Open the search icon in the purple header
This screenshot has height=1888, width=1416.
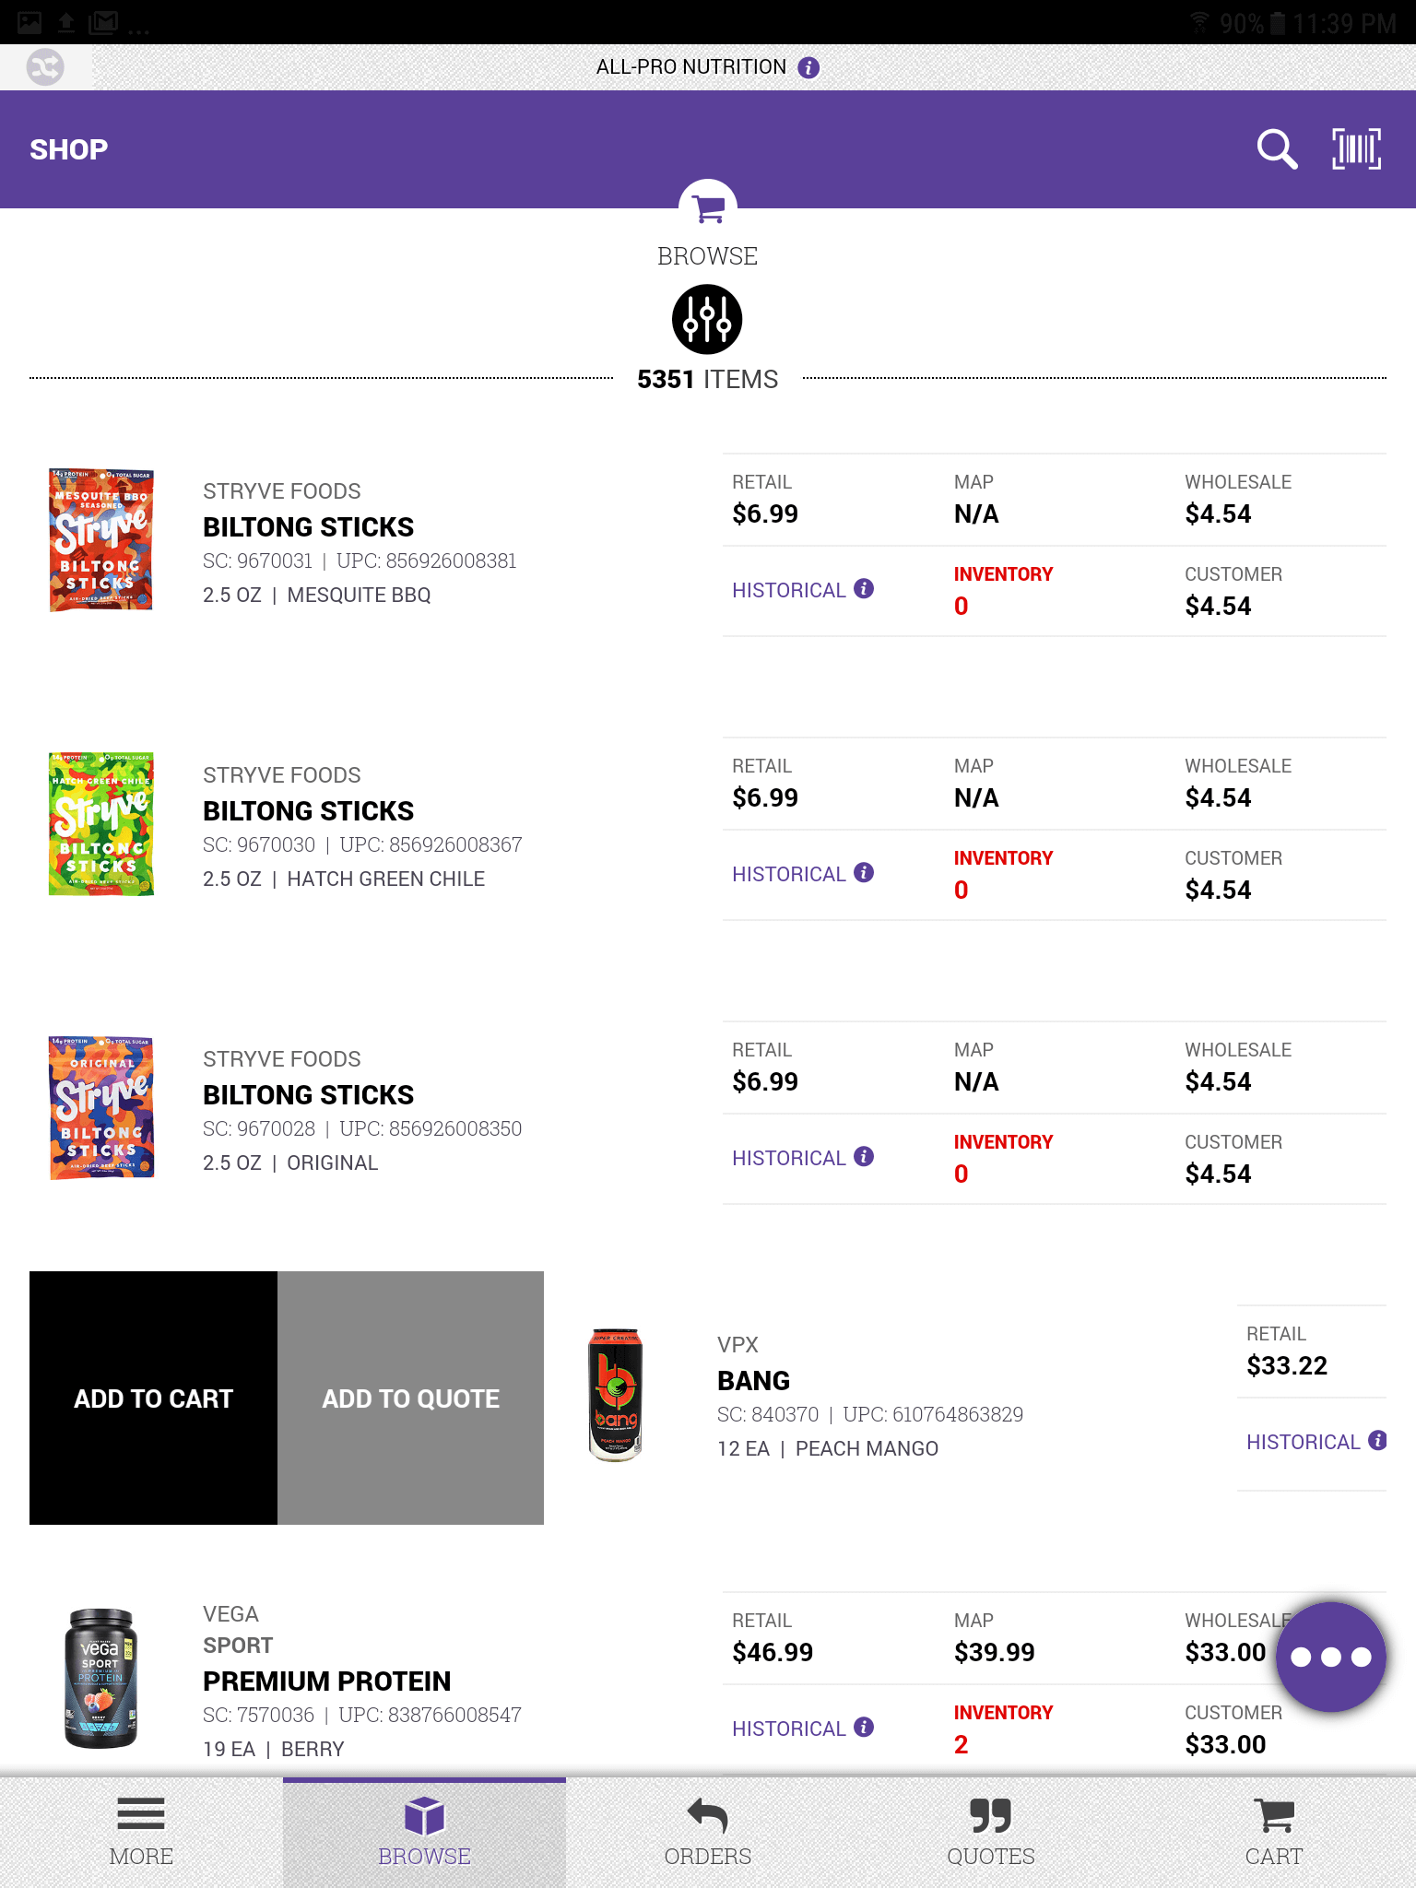pyautogui.click(x=1275, y=147)
